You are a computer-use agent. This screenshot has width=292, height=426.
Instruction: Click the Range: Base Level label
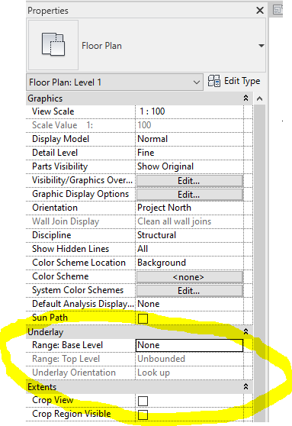click(x=67, y=345)
